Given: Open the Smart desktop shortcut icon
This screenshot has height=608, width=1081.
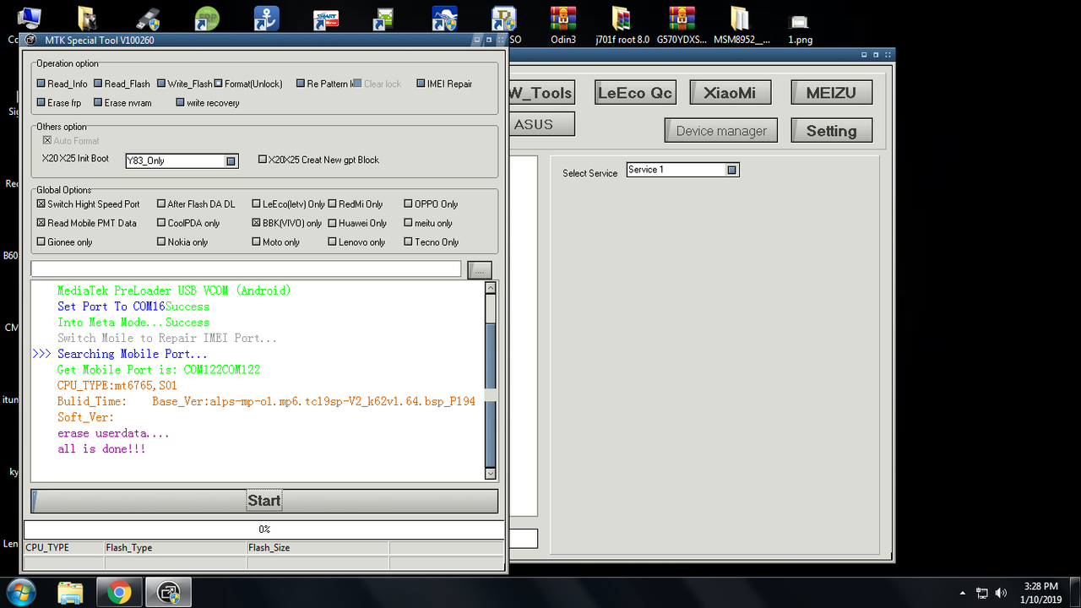Looking at the screenshot, I should point(326,19).
